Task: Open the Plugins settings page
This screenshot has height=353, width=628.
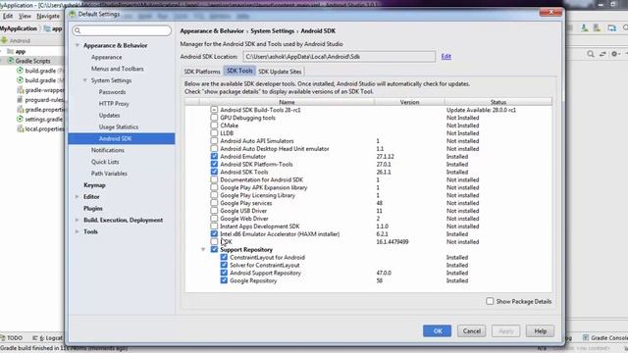Action: pyautogui.click(x=93, y=209)
